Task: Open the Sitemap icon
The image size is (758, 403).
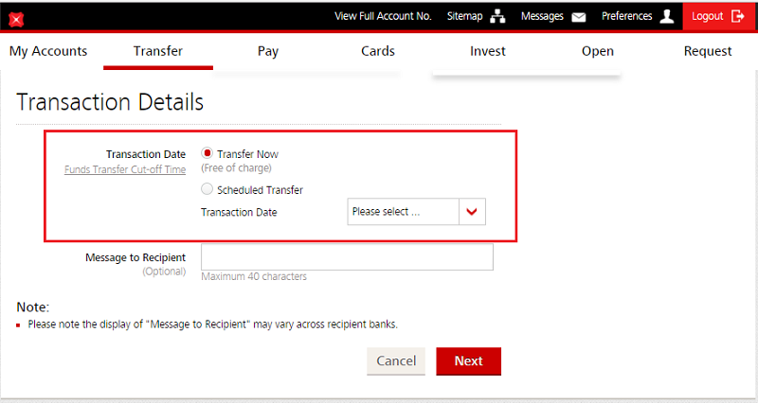Action: [x=498, y=17]
